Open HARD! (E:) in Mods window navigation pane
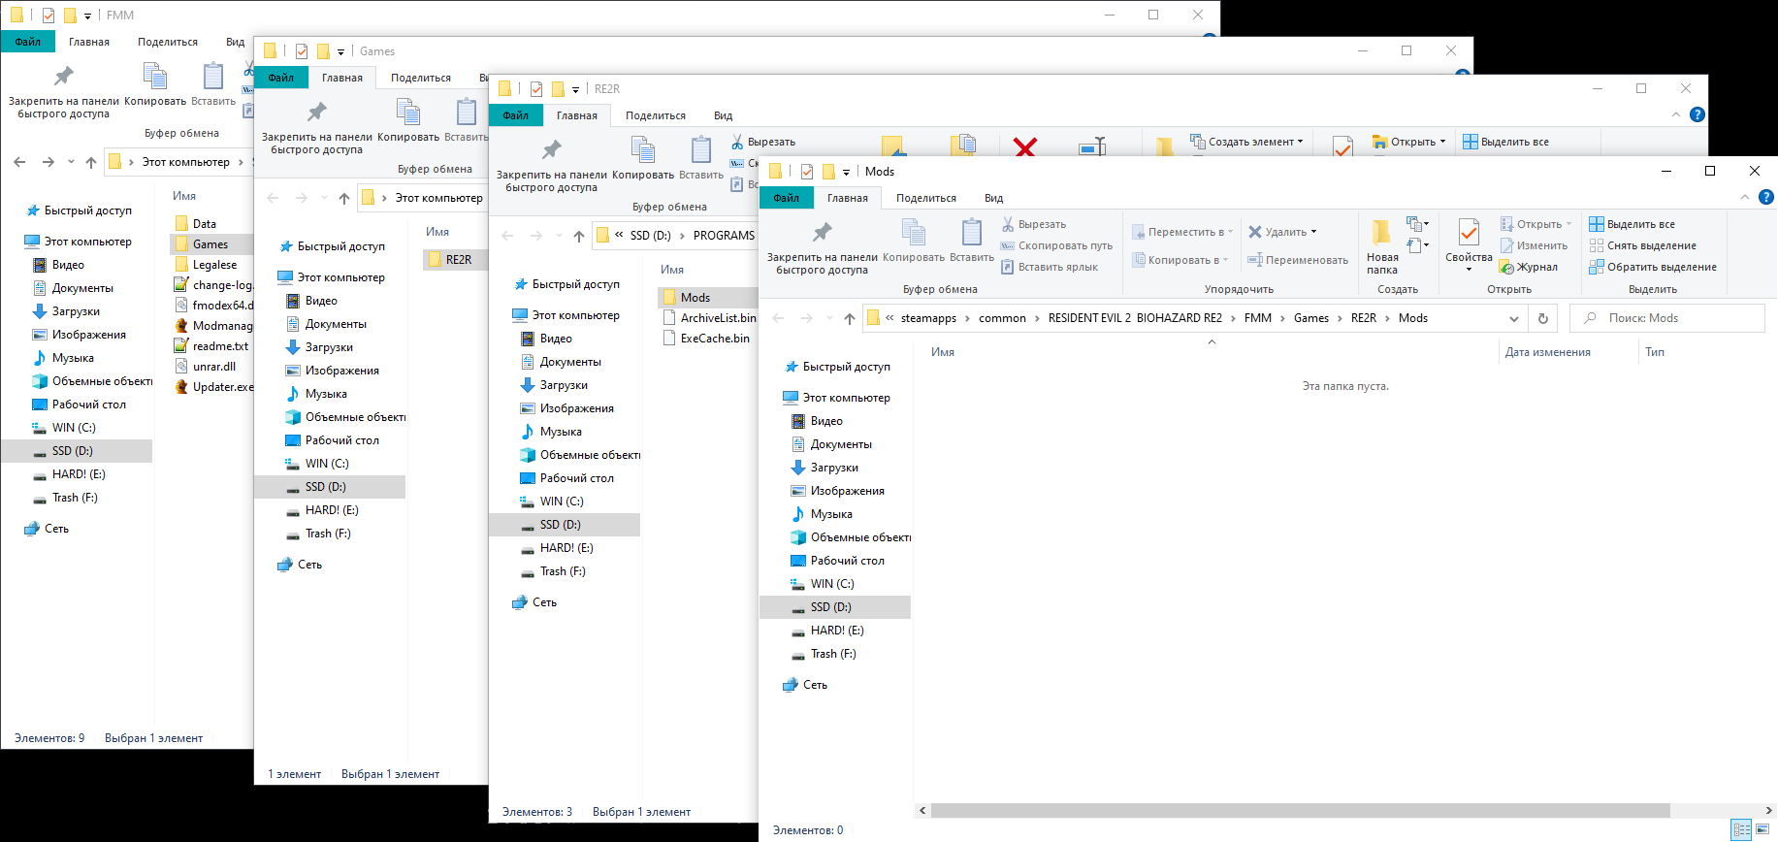The height and width of the screenshot is (842, 1778). (x=837, y=631)
